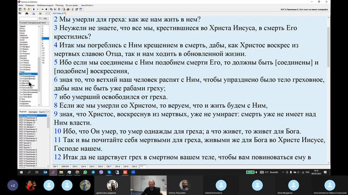Open Zoom from the taskbar
Image resolution: width=348 pixels, height=195 pixels.
point(133,172)
